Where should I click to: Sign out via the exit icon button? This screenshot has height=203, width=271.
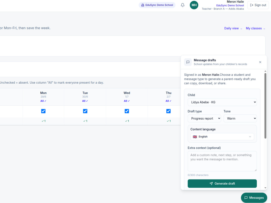coord(258,5)
